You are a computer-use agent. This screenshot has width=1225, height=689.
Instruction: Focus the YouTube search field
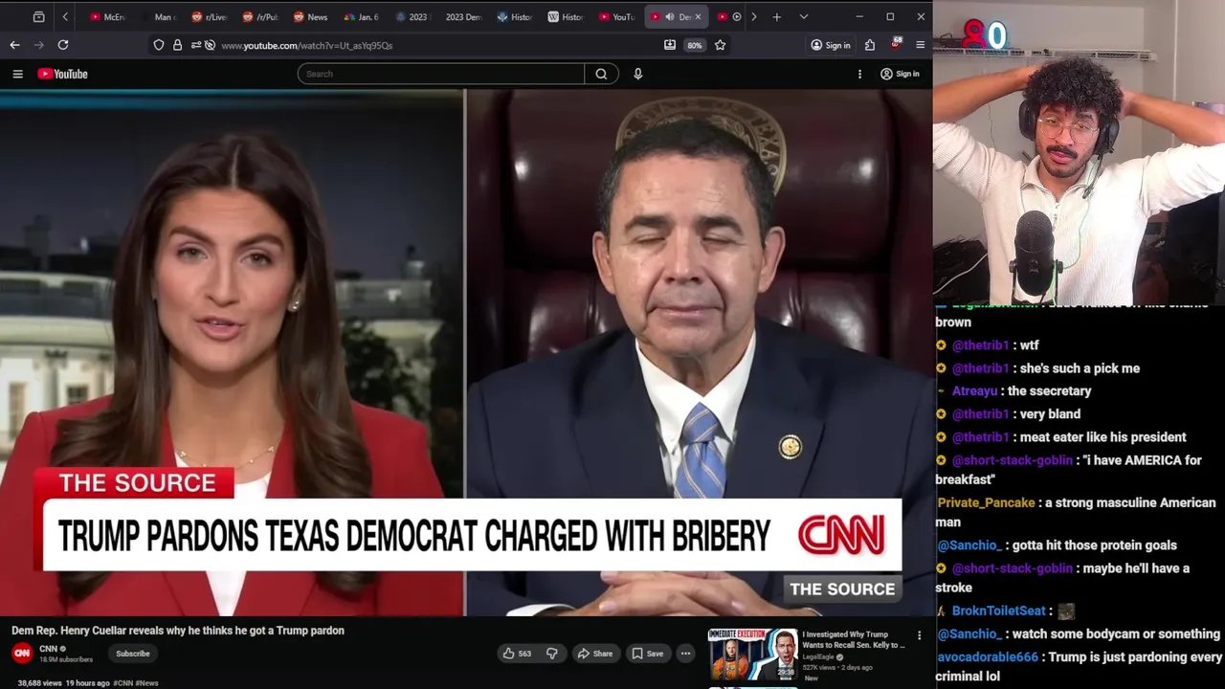click(x=441, y=74)
